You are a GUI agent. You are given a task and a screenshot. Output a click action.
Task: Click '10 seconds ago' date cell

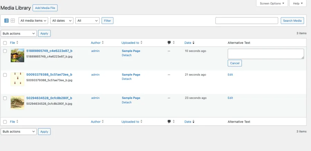[x=195, y=51]
